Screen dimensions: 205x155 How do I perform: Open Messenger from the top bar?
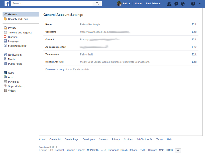[176, 3]
